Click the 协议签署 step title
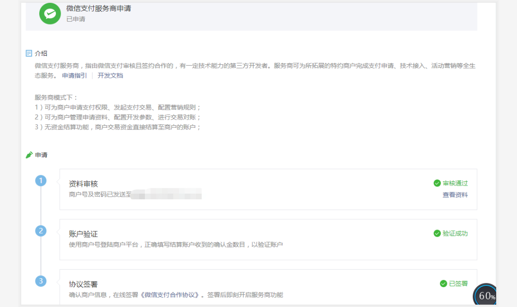Screen dimensions: 517x307 [83, 284]
